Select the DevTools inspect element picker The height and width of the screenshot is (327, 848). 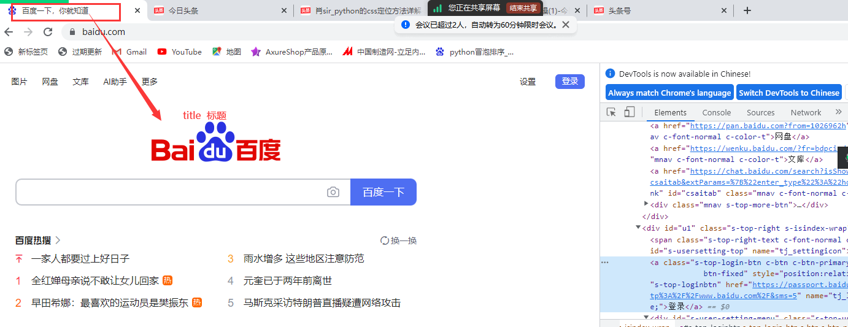click(611, 112)
